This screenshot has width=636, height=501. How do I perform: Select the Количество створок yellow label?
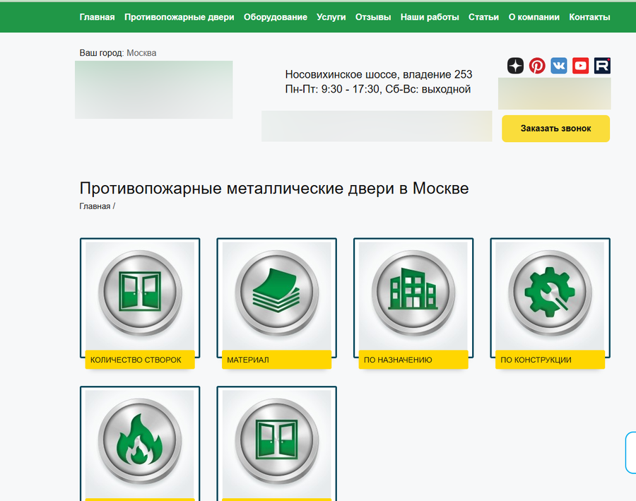tap(136, 360)
